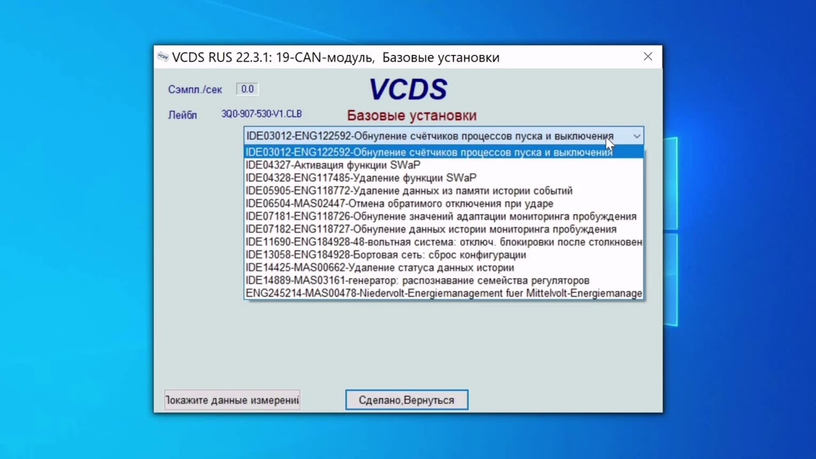
Task: Click the VCDS icon in the title bar
Action: point(163,57)
